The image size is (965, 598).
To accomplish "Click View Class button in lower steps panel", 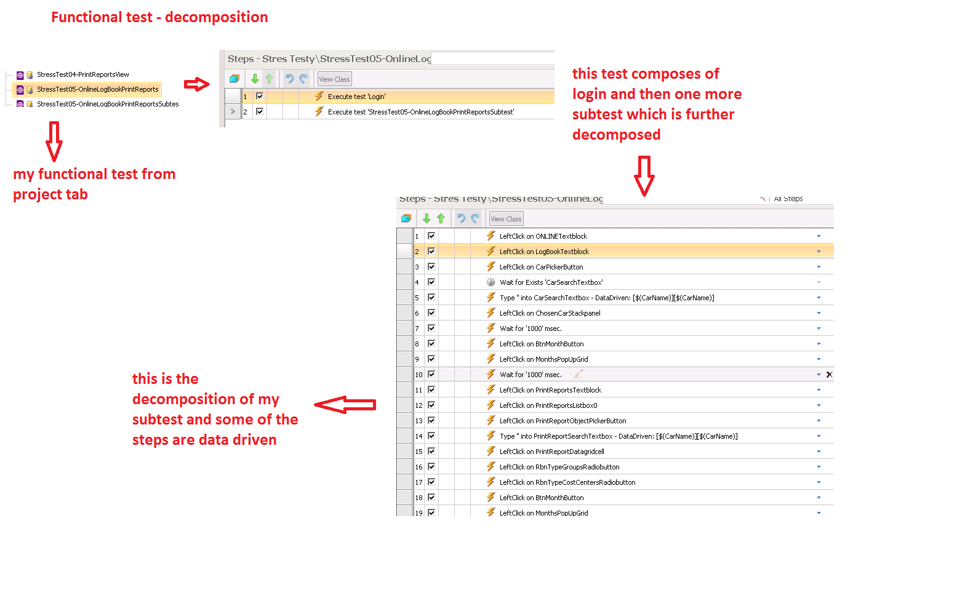I will pyautogui.click(x=506, y=219).
